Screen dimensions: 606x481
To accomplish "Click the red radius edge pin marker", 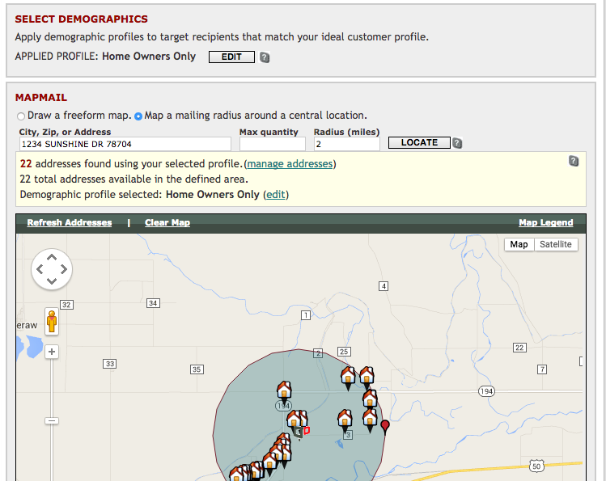I will click(x=385, y=428).
